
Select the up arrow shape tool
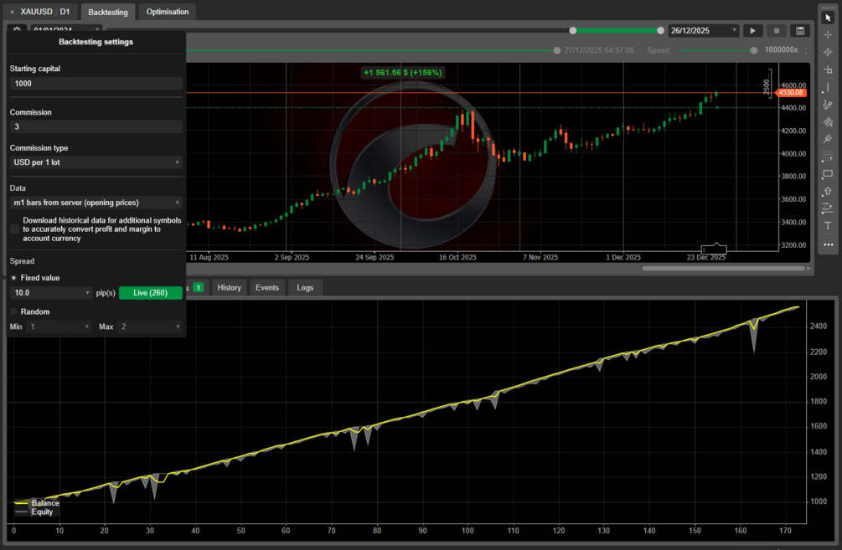click(828, 191)
